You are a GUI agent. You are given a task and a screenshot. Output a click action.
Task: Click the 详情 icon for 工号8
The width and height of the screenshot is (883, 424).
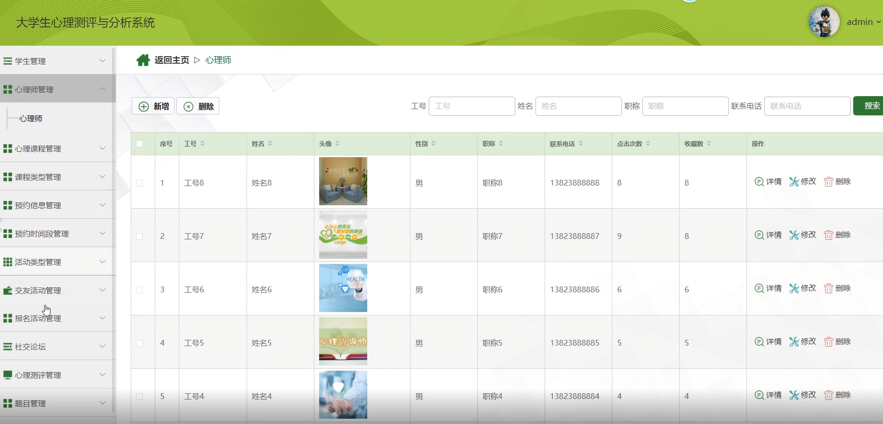(x=759, y=182)
